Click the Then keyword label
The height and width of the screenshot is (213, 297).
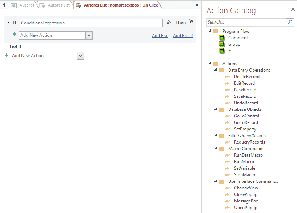click(x=181, y=23)
